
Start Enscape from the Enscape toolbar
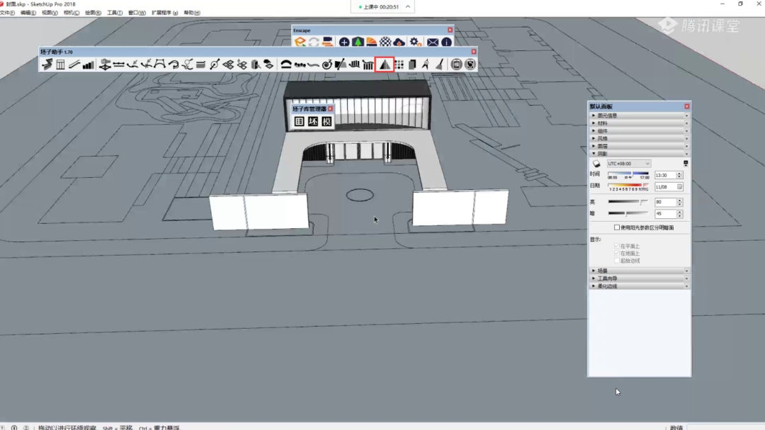tap(300, 43)
